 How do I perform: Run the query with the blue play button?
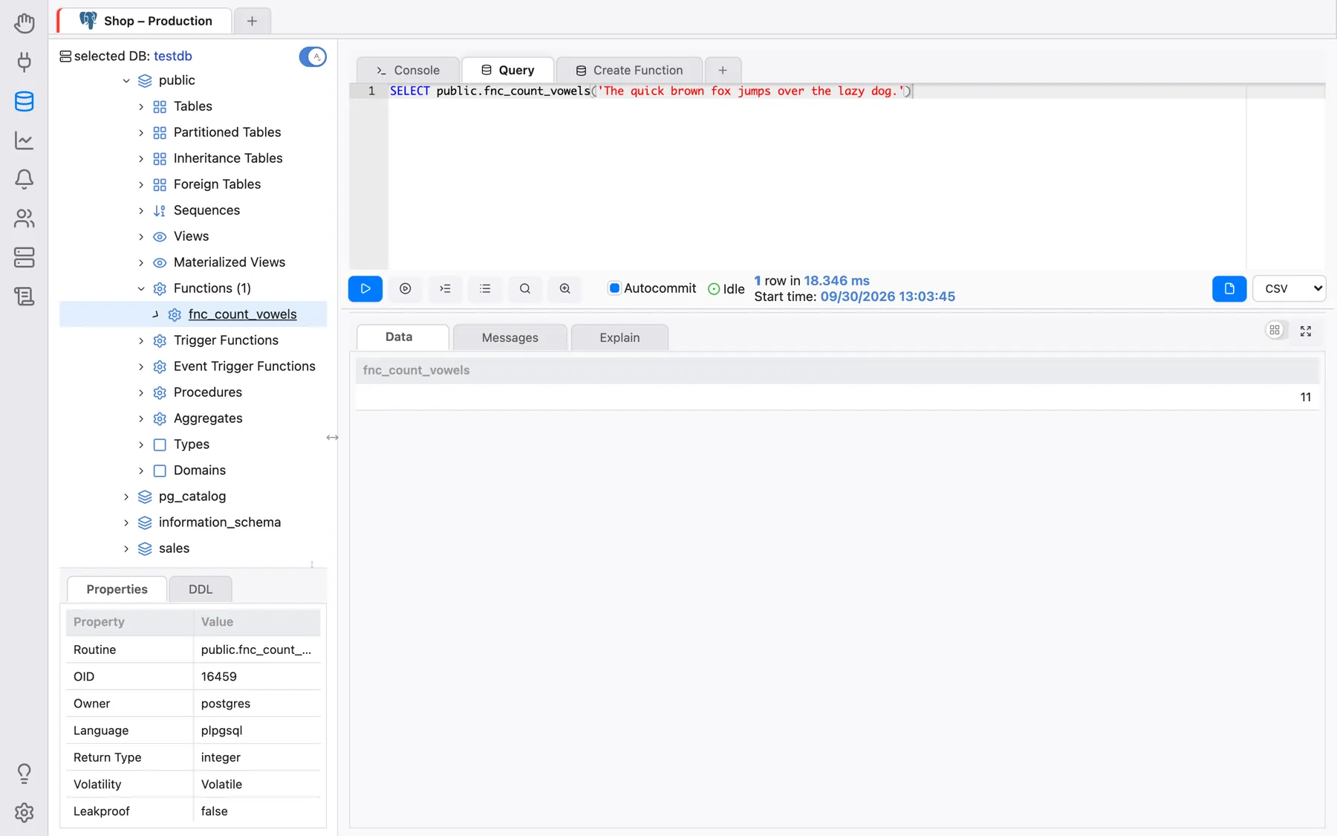[x=365, y=288]
